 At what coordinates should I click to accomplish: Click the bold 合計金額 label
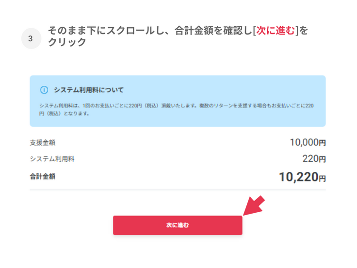coord(43,176)
